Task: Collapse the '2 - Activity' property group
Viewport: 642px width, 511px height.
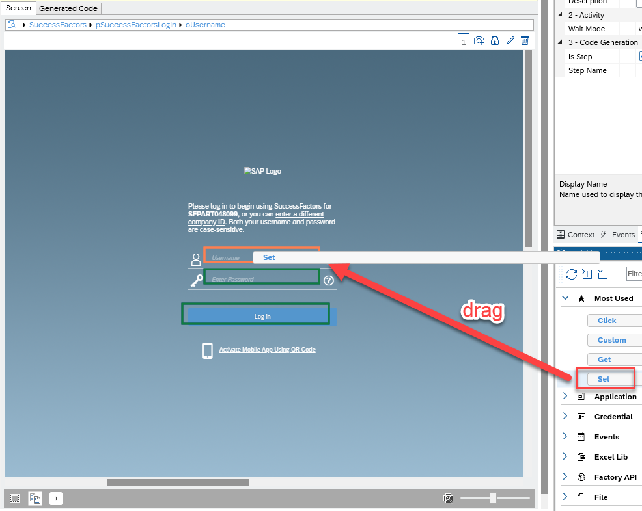Action: point(560,14)
